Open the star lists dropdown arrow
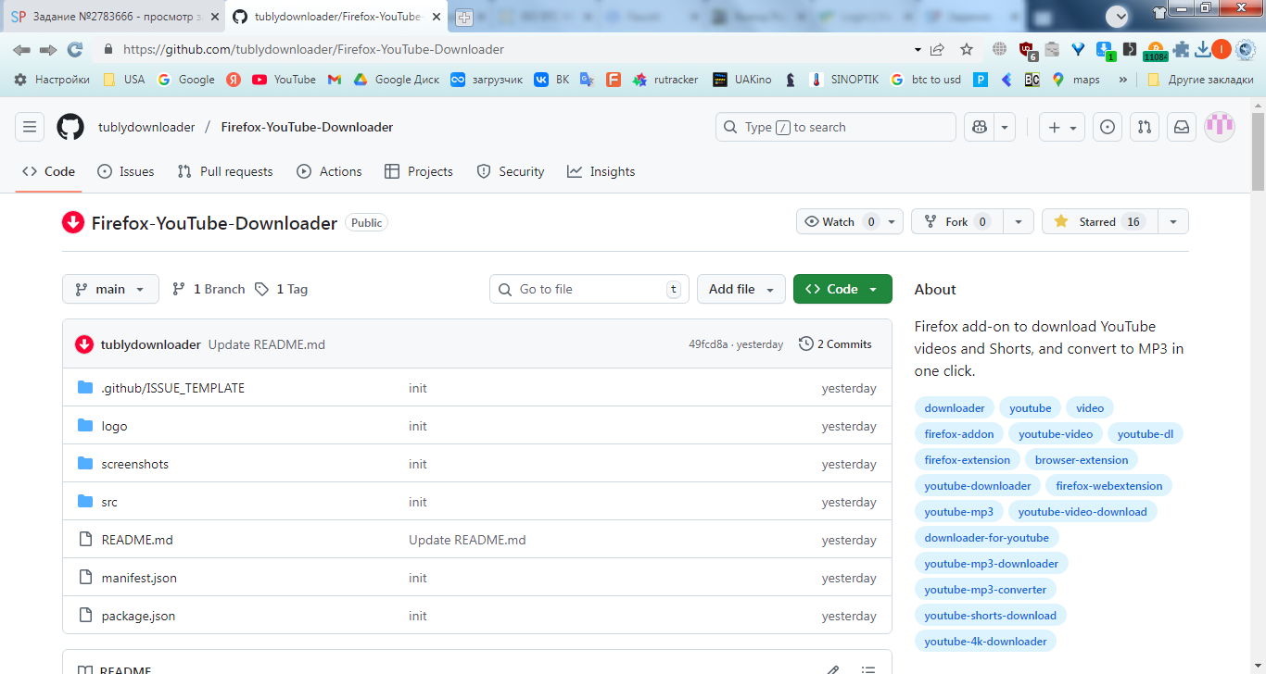This screenshot has height=674, width=1266. 1173,221
